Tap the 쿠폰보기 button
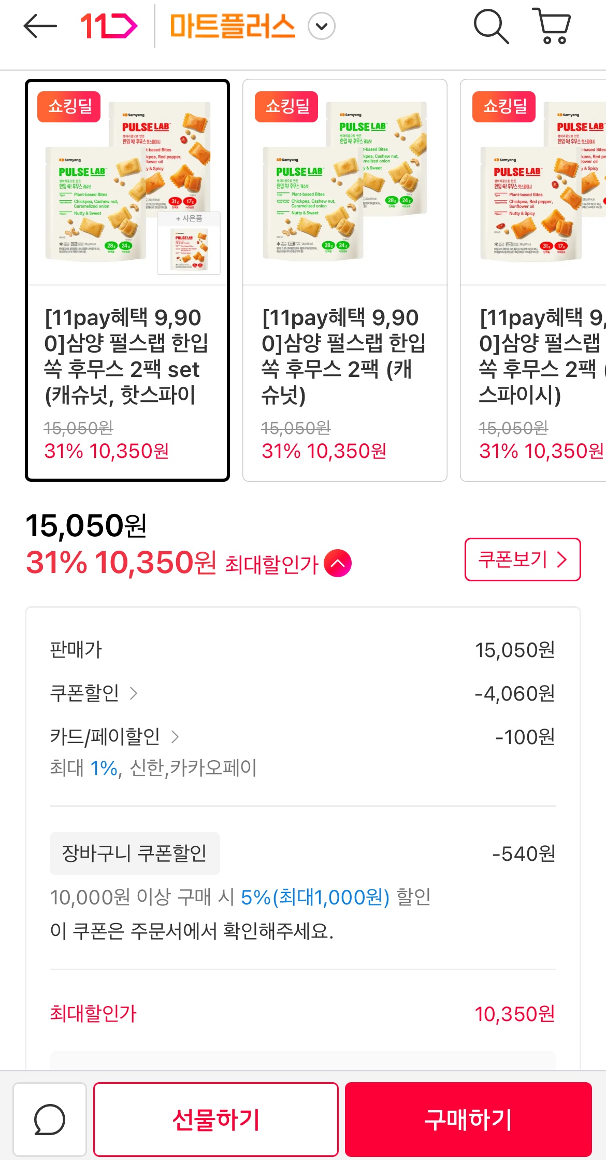The width and height of the screenshot is (606, 1160). coord(522,560)
